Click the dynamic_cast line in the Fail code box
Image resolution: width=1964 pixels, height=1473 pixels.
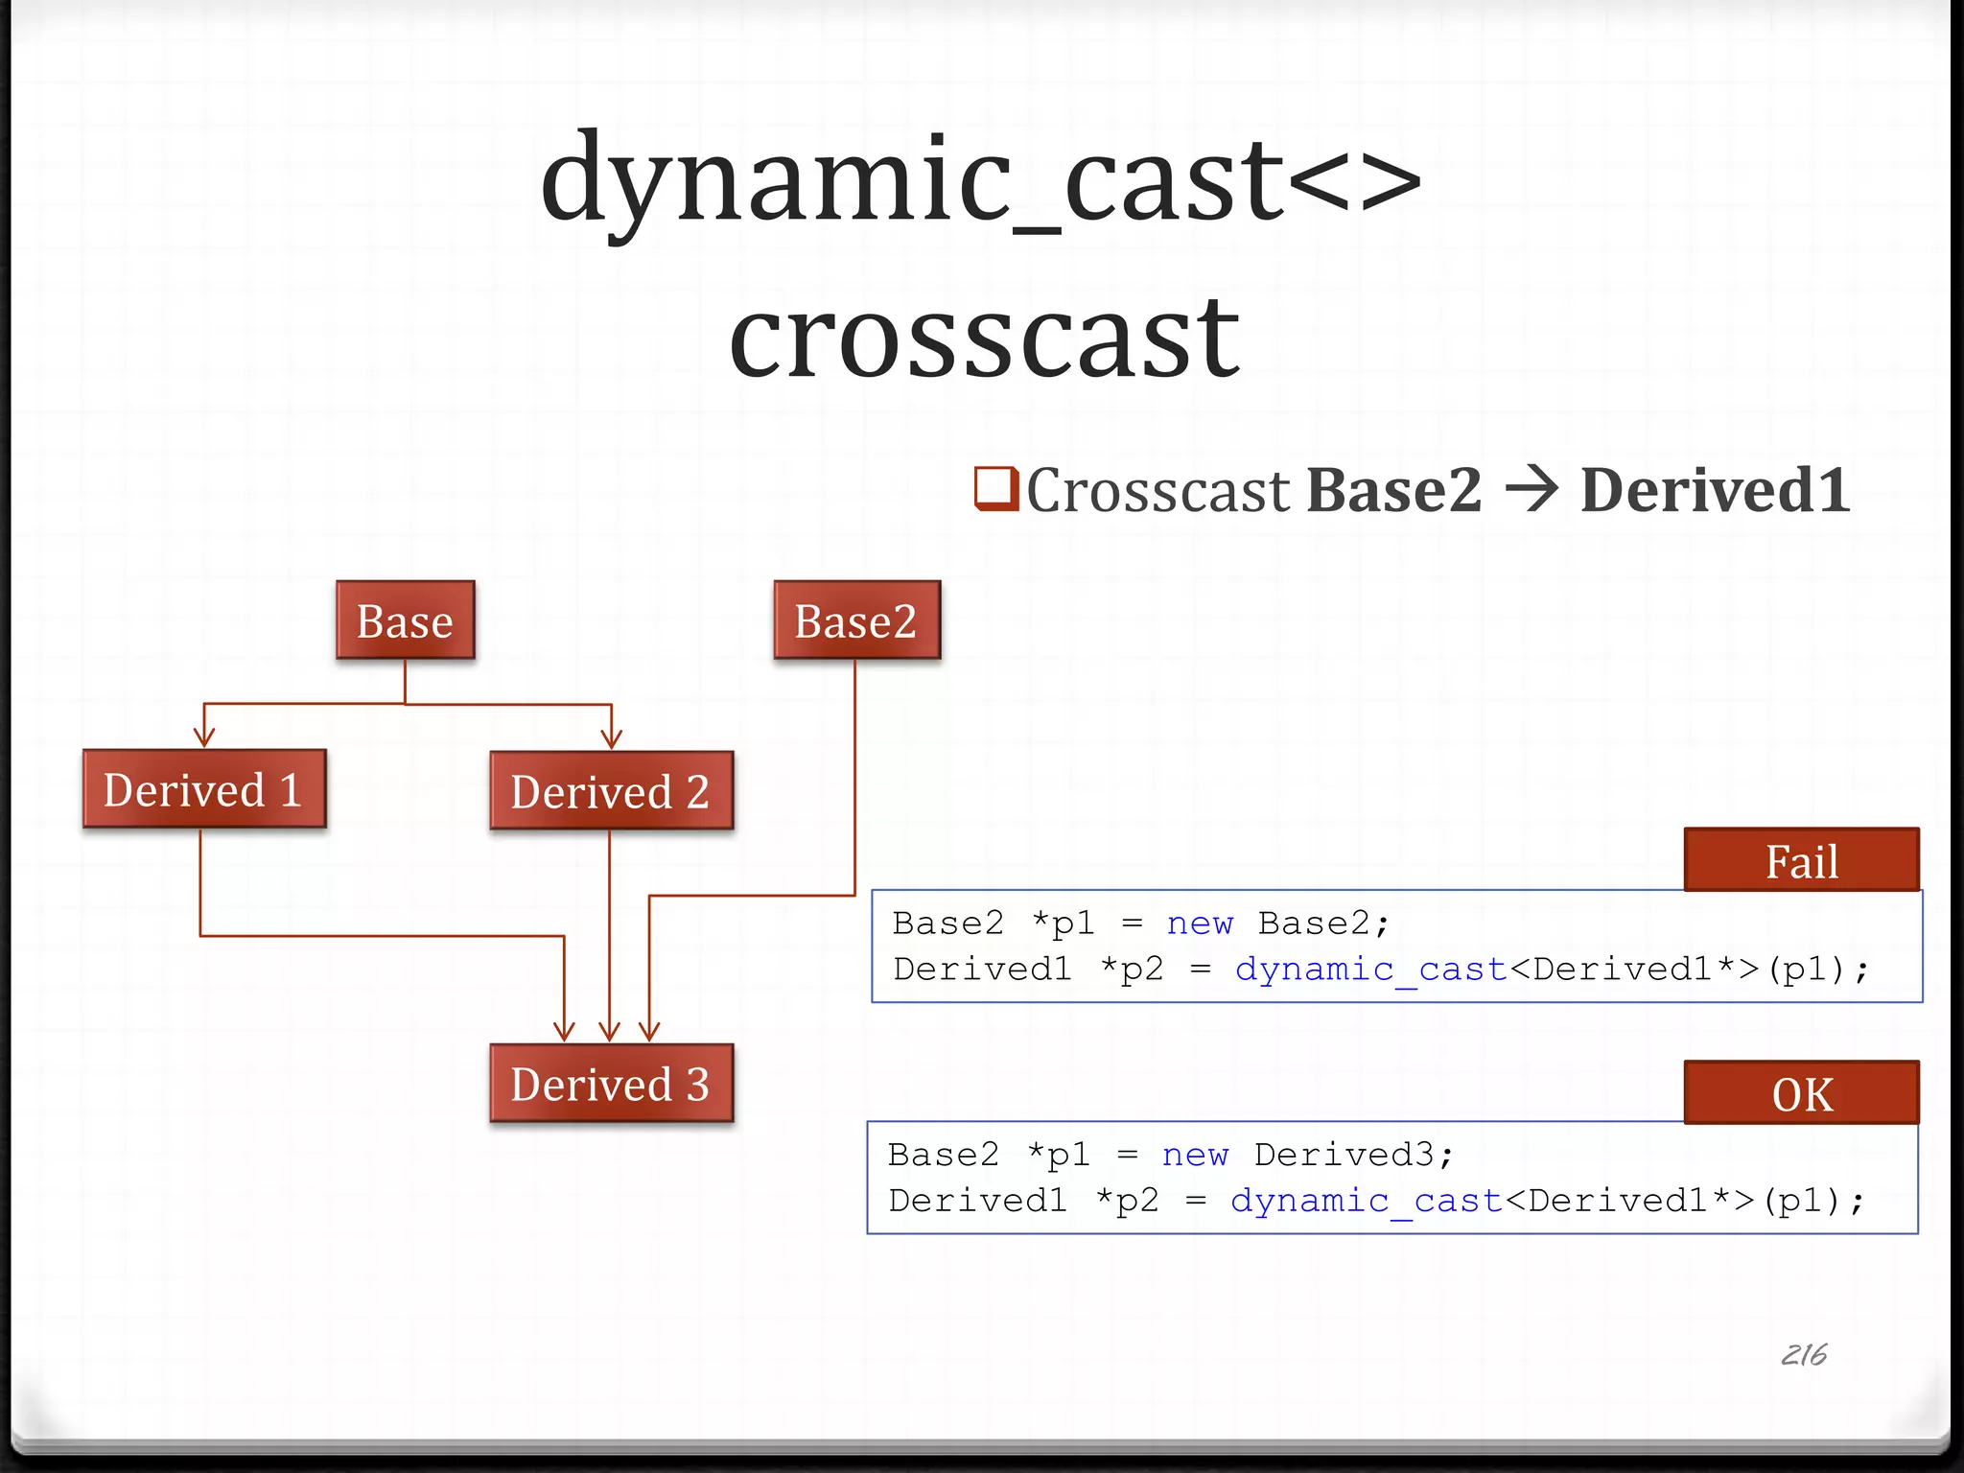pyautogui.click(x=1381, y=970)
